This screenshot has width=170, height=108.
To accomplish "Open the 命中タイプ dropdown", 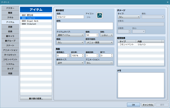I will point(70,63).
